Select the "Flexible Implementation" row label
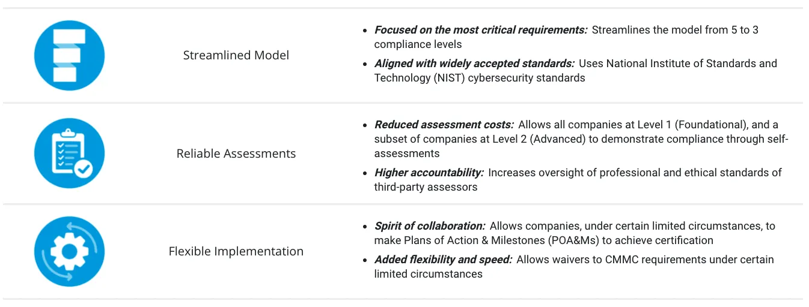 (x=236, y=251)
